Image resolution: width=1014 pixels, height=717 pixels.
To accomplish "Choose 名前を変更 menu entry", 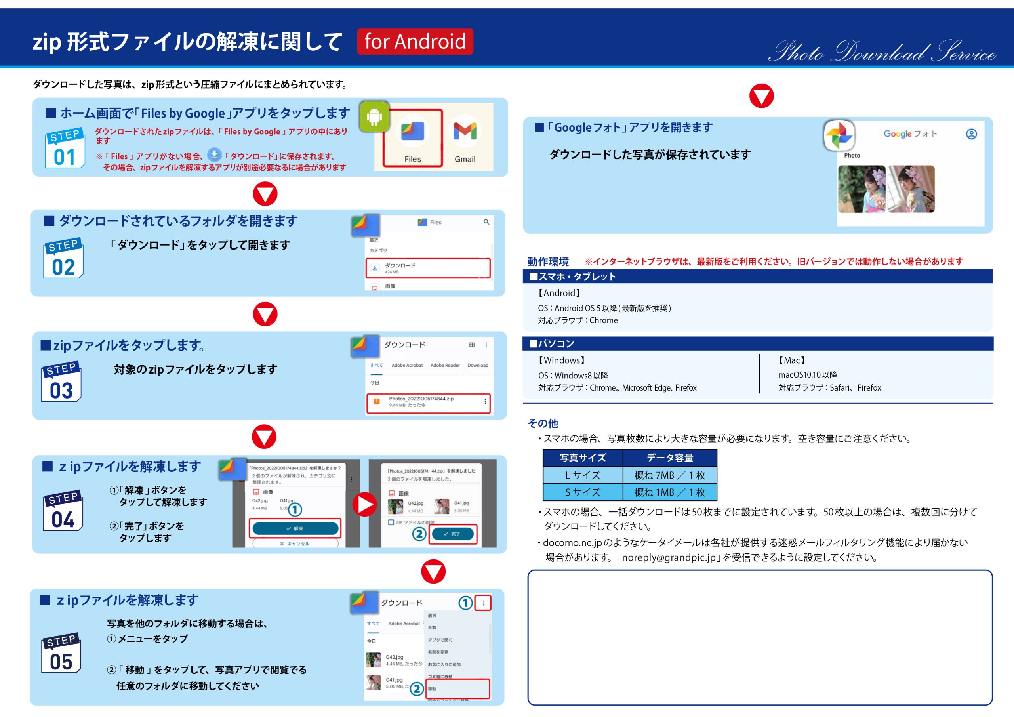I will coord(438,652).
